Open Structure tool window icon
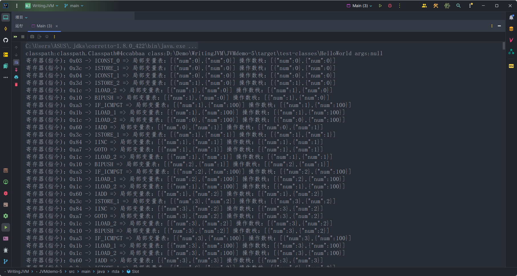This screenshot has height=276, width=517. point(6,55)
